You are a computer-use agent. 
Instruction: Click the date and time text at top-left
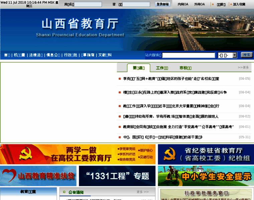click(29, 4)
